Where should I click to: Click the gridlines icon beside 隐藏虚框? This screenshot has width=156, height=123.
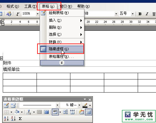click(x=43, y=49)
